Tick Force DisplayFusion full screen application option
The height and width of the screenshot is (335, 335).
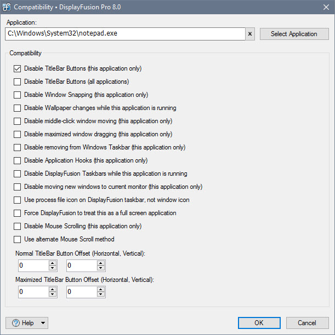(18, 213)
